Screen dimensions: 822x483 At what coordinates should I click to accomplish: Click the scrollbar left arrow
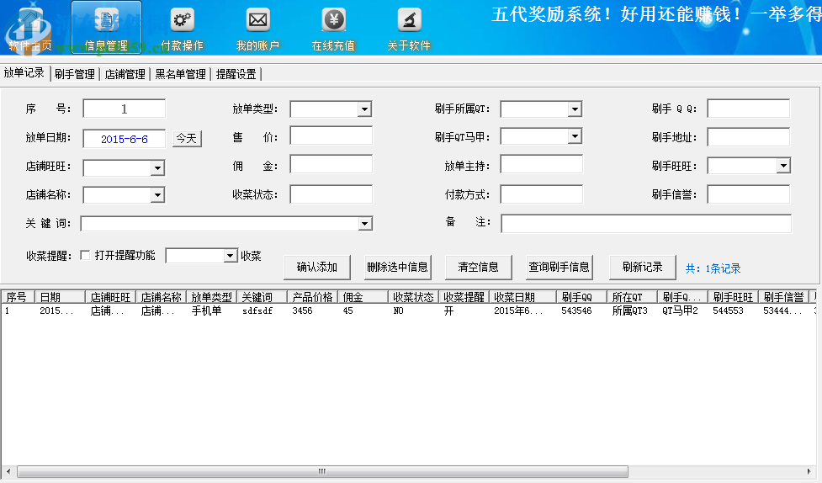tap(8, 471)
